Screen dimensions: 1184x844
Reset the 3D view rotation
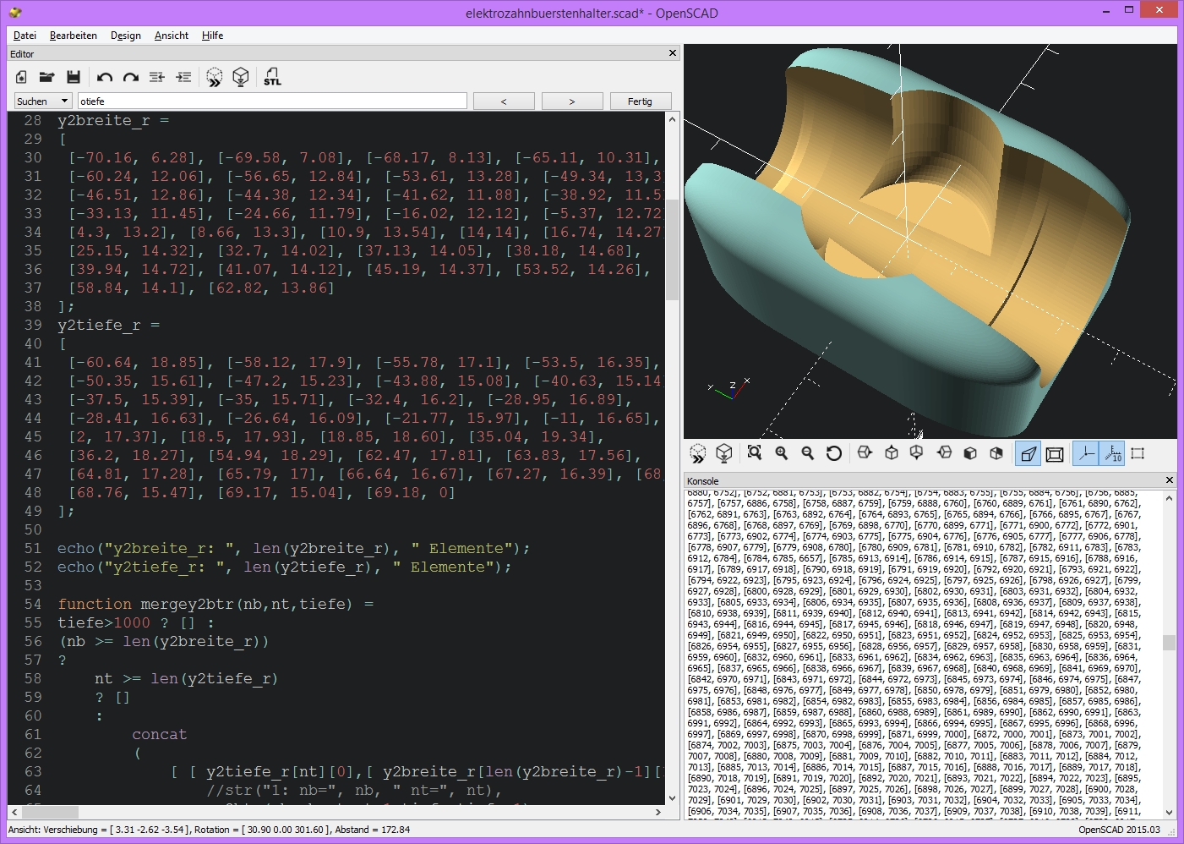pos(834,454)
